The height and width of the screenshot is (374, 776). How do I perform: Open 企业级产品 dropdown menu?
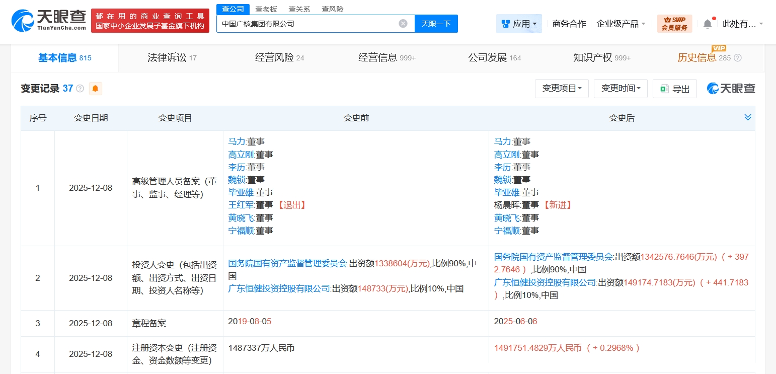tap(620, 24)
